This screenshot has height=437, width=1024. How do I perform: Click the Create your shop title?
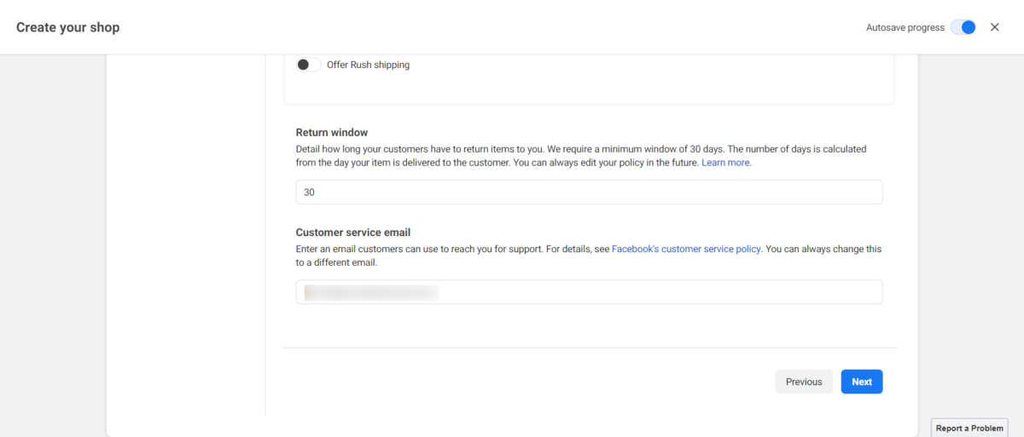click(x=68, y=27)
